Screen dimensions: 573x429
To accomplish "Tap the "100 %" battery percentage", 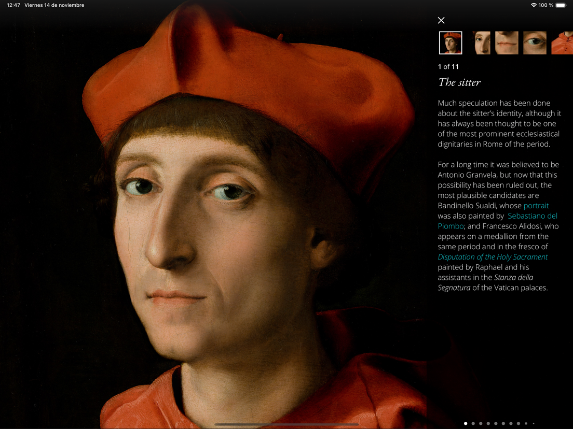I will 545,5.
